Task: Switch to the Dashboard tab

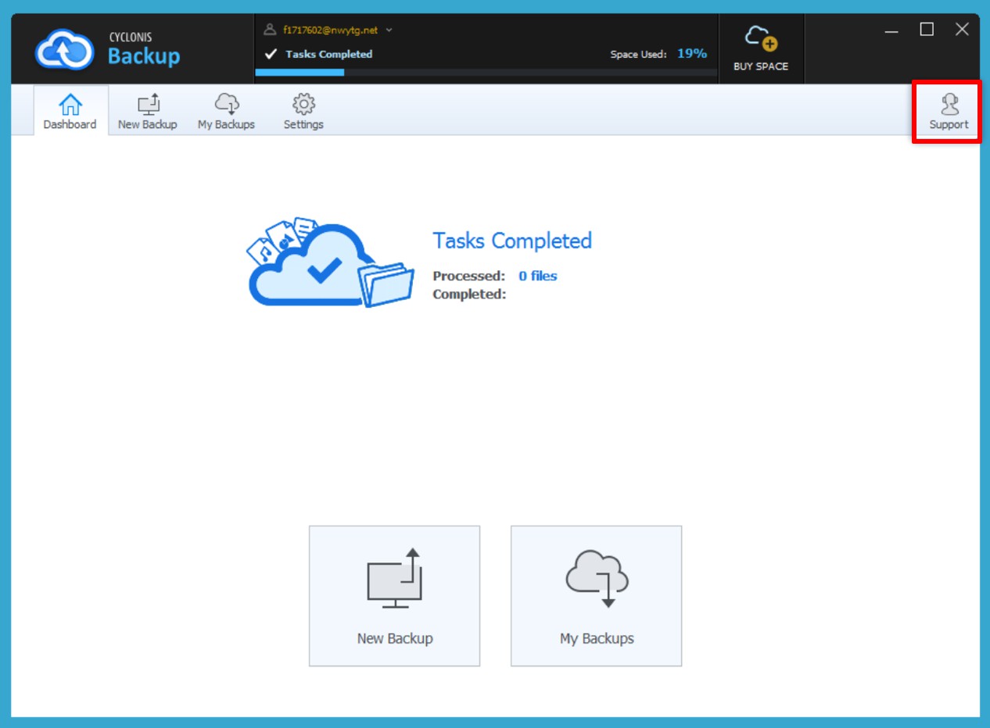Action: tap(70, 111)
